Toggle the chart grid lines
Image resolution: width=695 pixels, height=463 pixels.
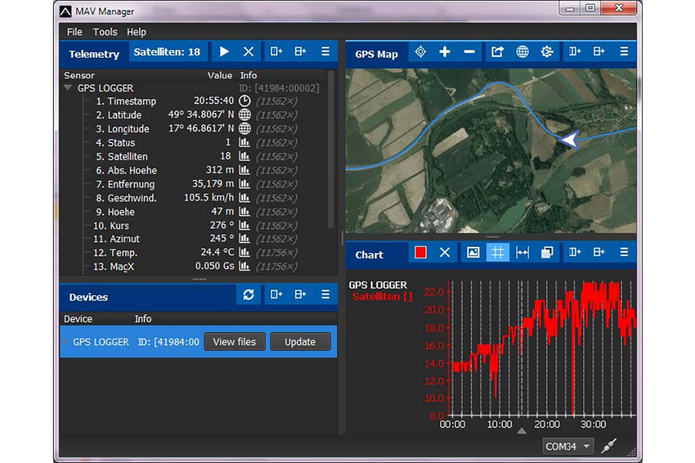(x=498, y=253)
